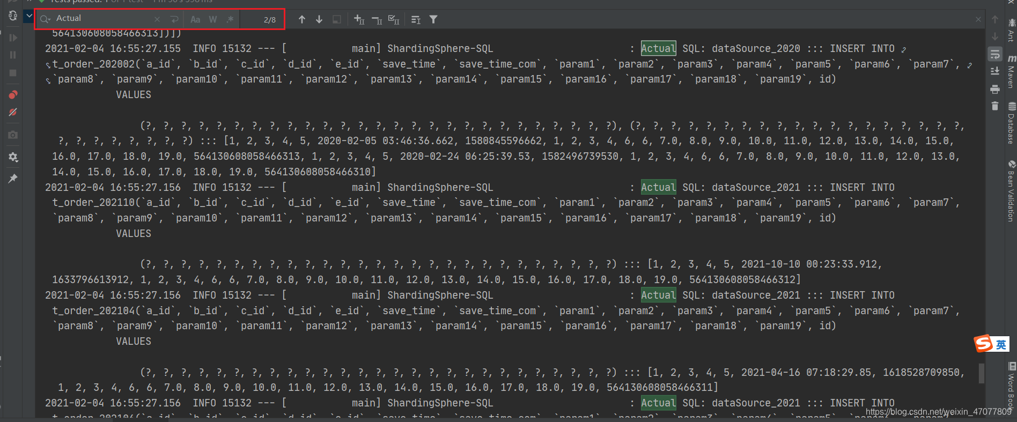The height and width of the screenshot is (422, 1017).
Task: Clear all console output trash icon
Action: click(x=995, y=106)
